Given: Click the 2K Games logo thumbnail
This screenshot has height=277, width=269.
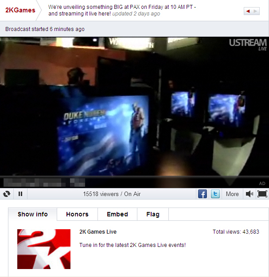Looking at the screenshot, I should 44,249.
